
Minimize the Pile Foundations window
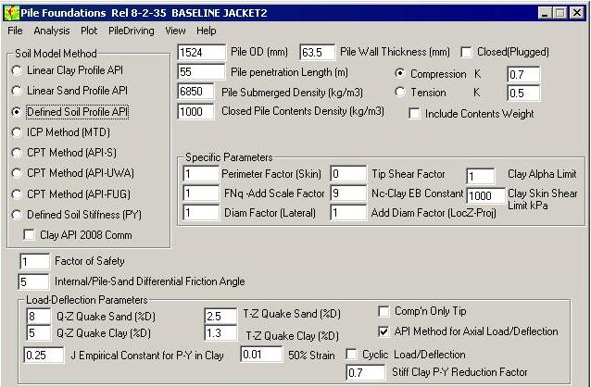(x=545, y=13)
